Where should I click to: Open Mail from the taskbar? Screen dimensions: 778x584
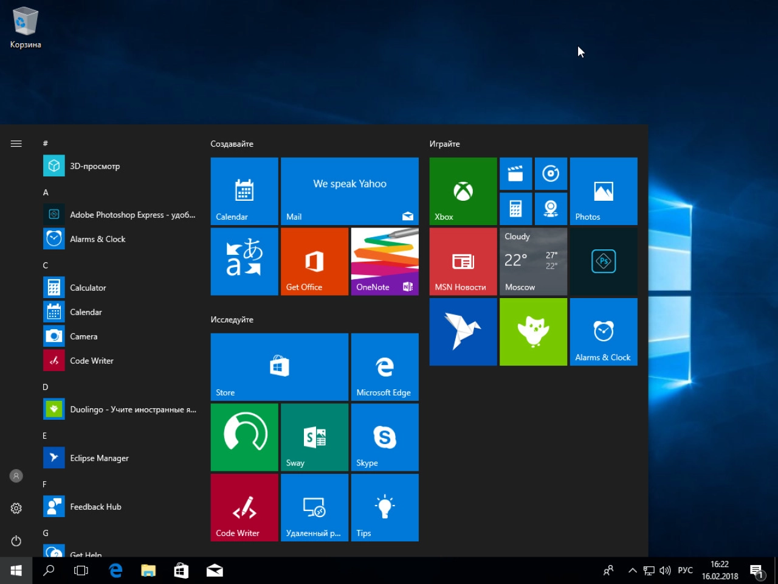(x=215, y=571)
